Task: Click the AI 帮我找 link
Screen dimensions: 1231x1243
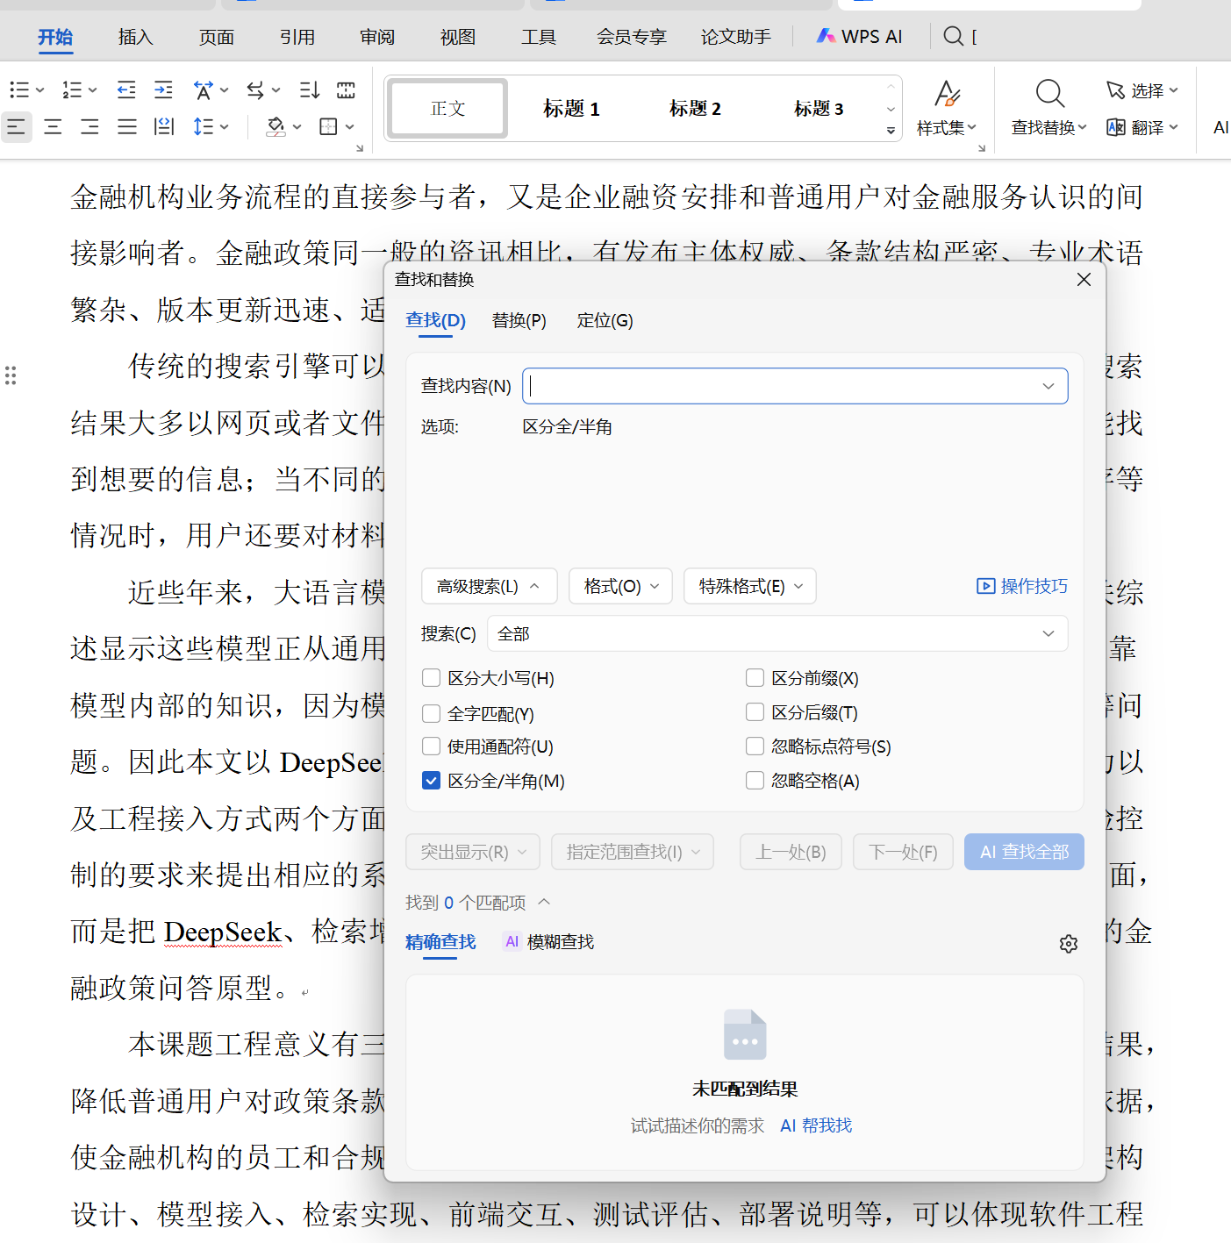Action: click(x=816, y=1125)
